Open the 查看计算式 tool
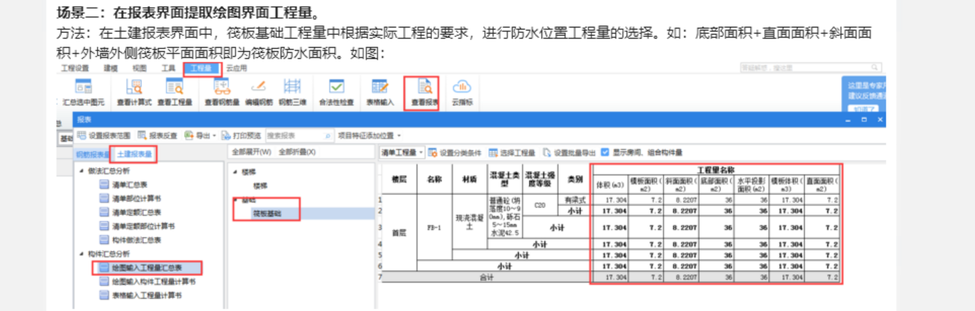 pyautogui.click(x=134, y=92)
